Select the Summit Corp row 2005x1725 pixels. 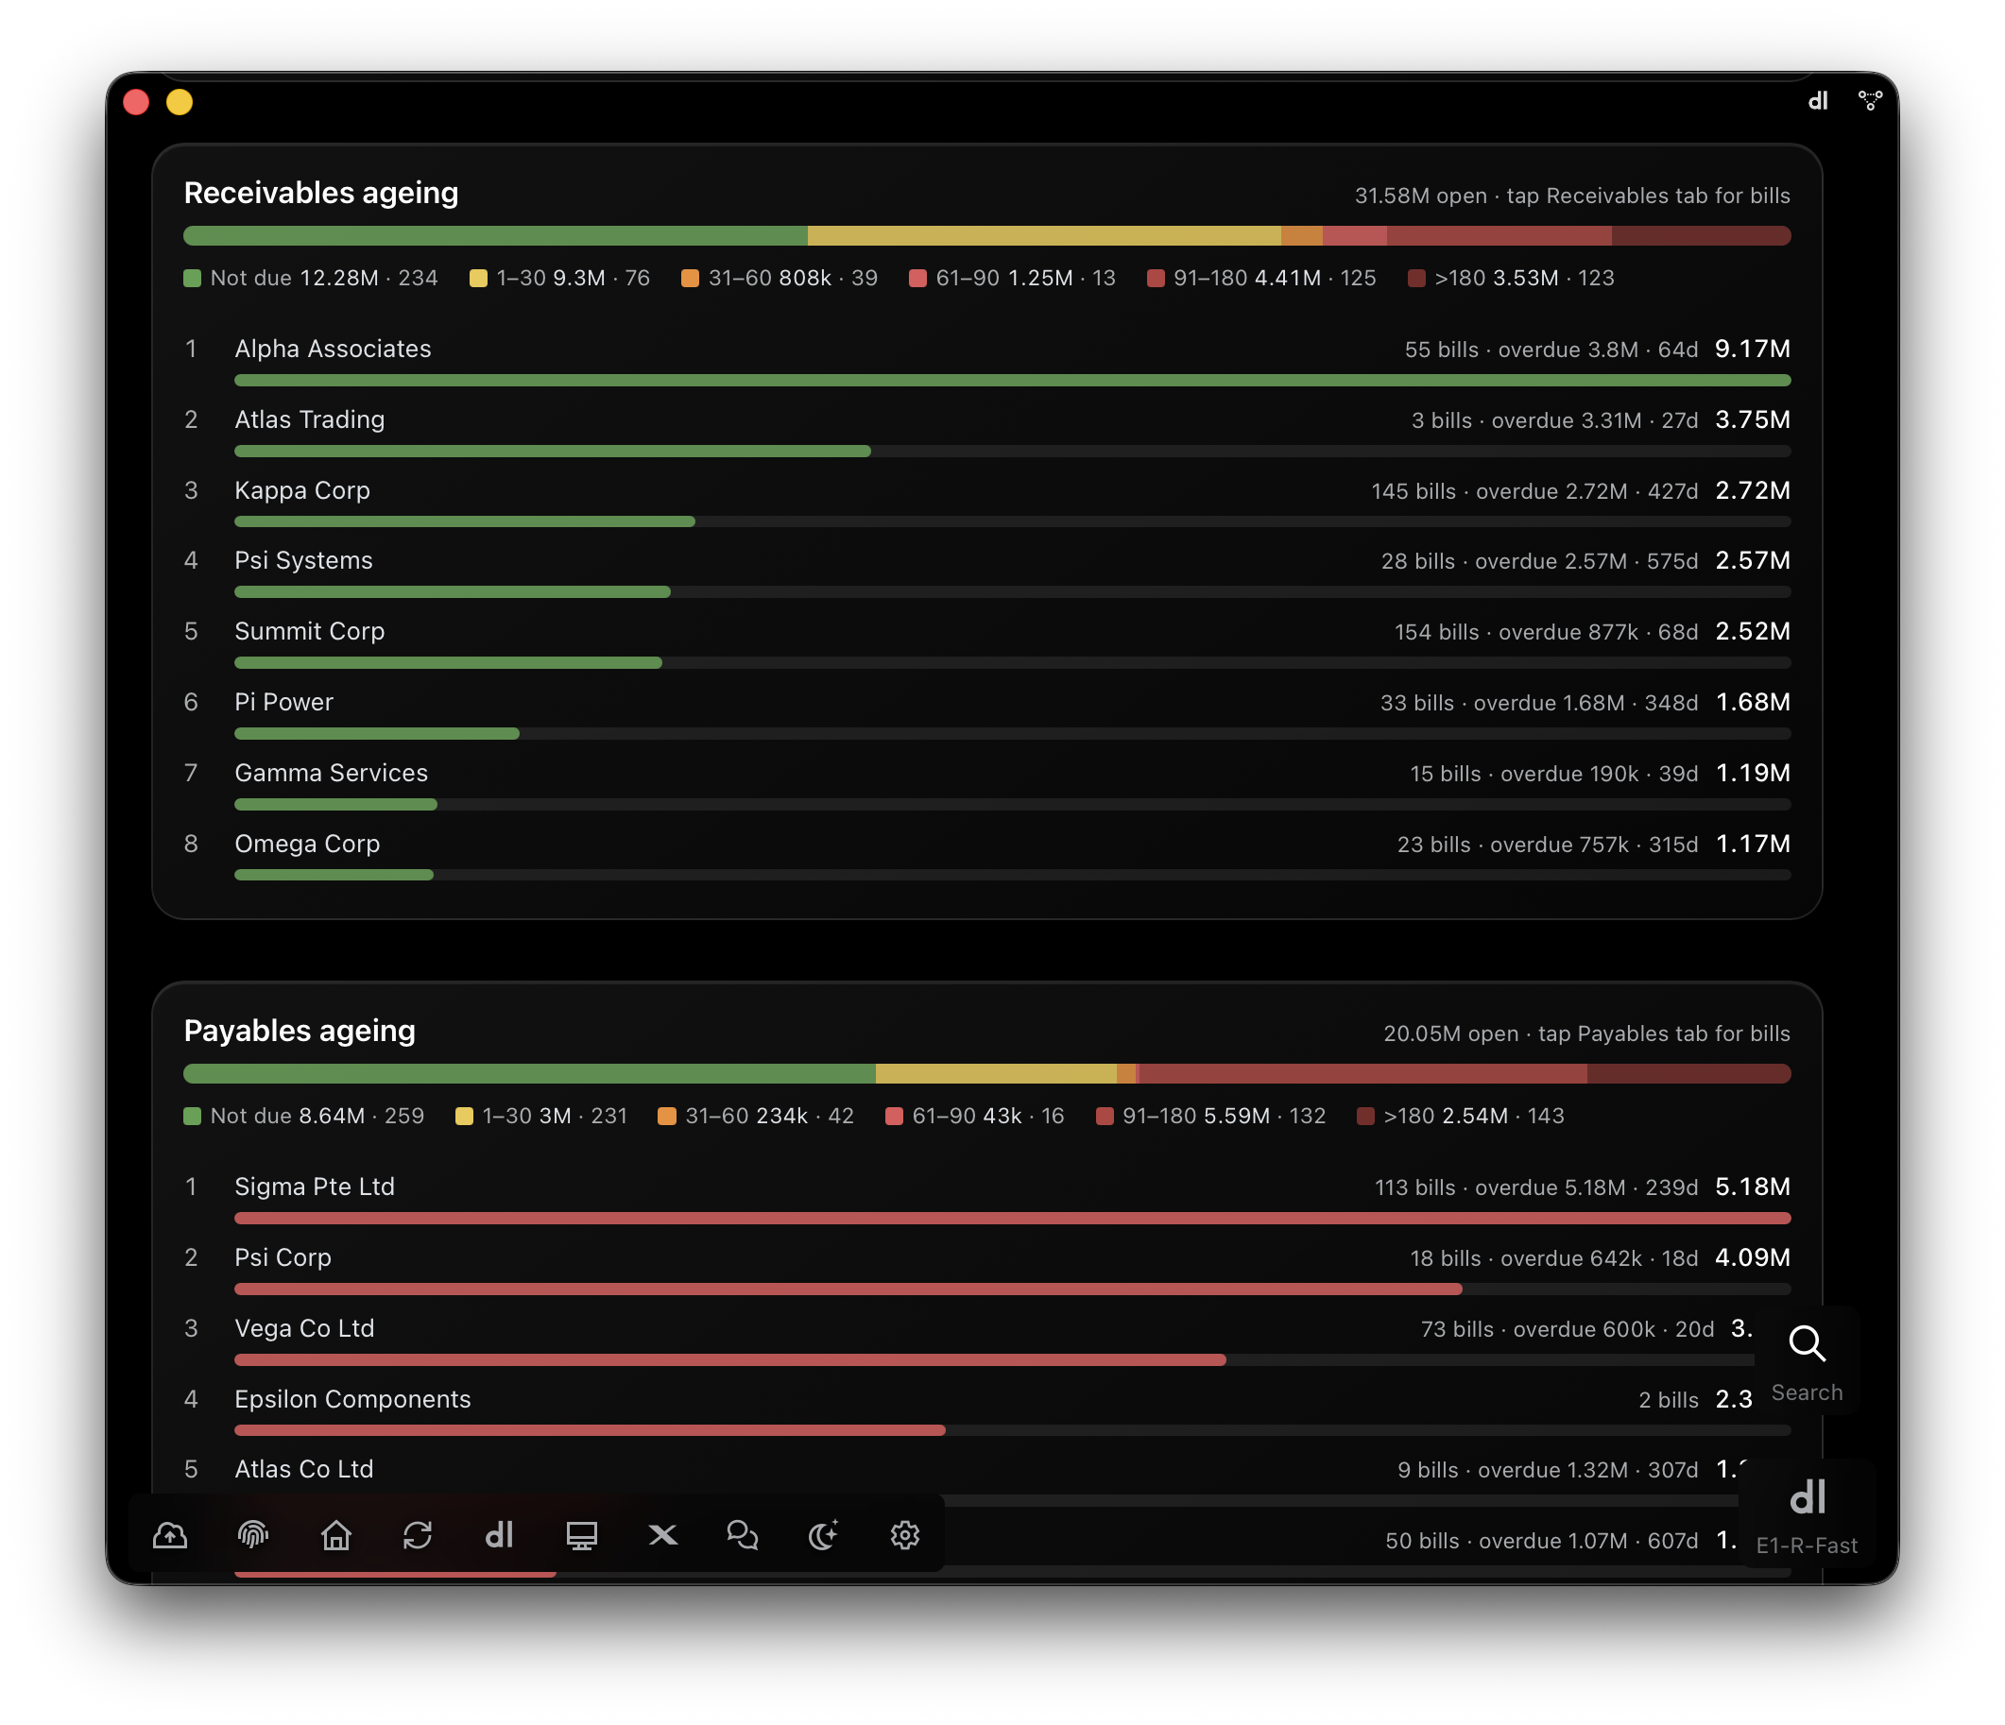point(987,642)
